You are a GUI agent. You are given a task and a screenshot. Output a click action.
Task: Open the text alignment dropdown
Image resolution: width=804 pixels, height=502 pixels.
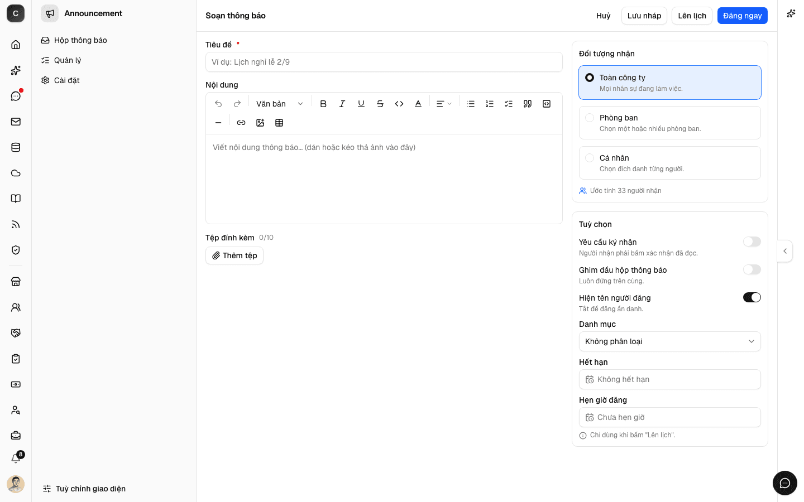coord(444,104)
